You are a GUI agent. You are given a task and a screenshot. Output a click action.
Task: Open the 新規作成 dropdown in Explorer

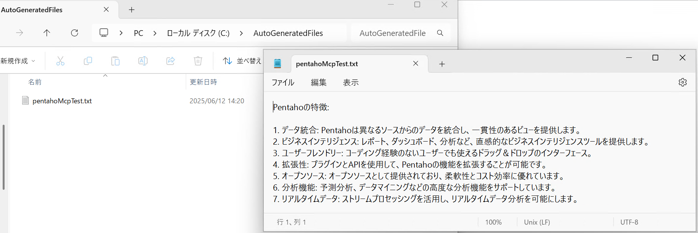(x=18, y=61)
